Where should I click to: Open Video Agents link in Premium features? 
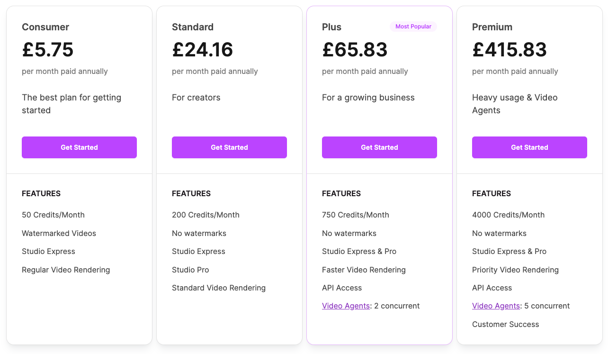[x=496, y=306]
